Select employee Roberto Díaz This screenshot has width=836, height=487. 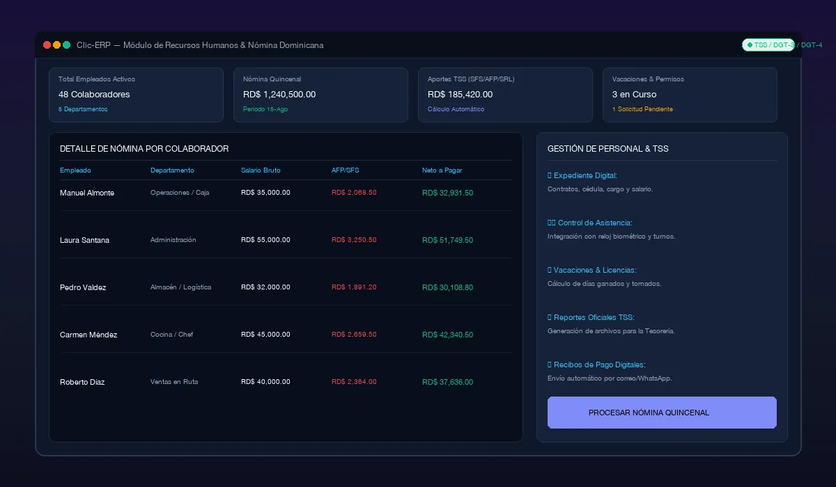(x=83, y=382)
